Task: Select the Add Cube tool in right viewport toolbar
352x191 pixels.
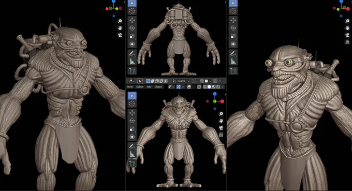Action: (x=233, y=71)
